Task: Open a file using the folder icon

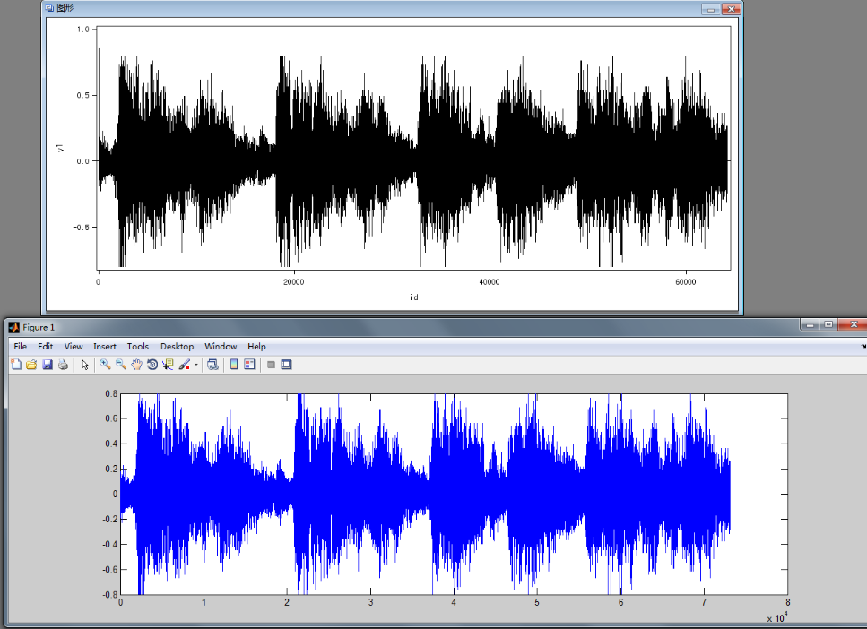Action: coord(31,365)
